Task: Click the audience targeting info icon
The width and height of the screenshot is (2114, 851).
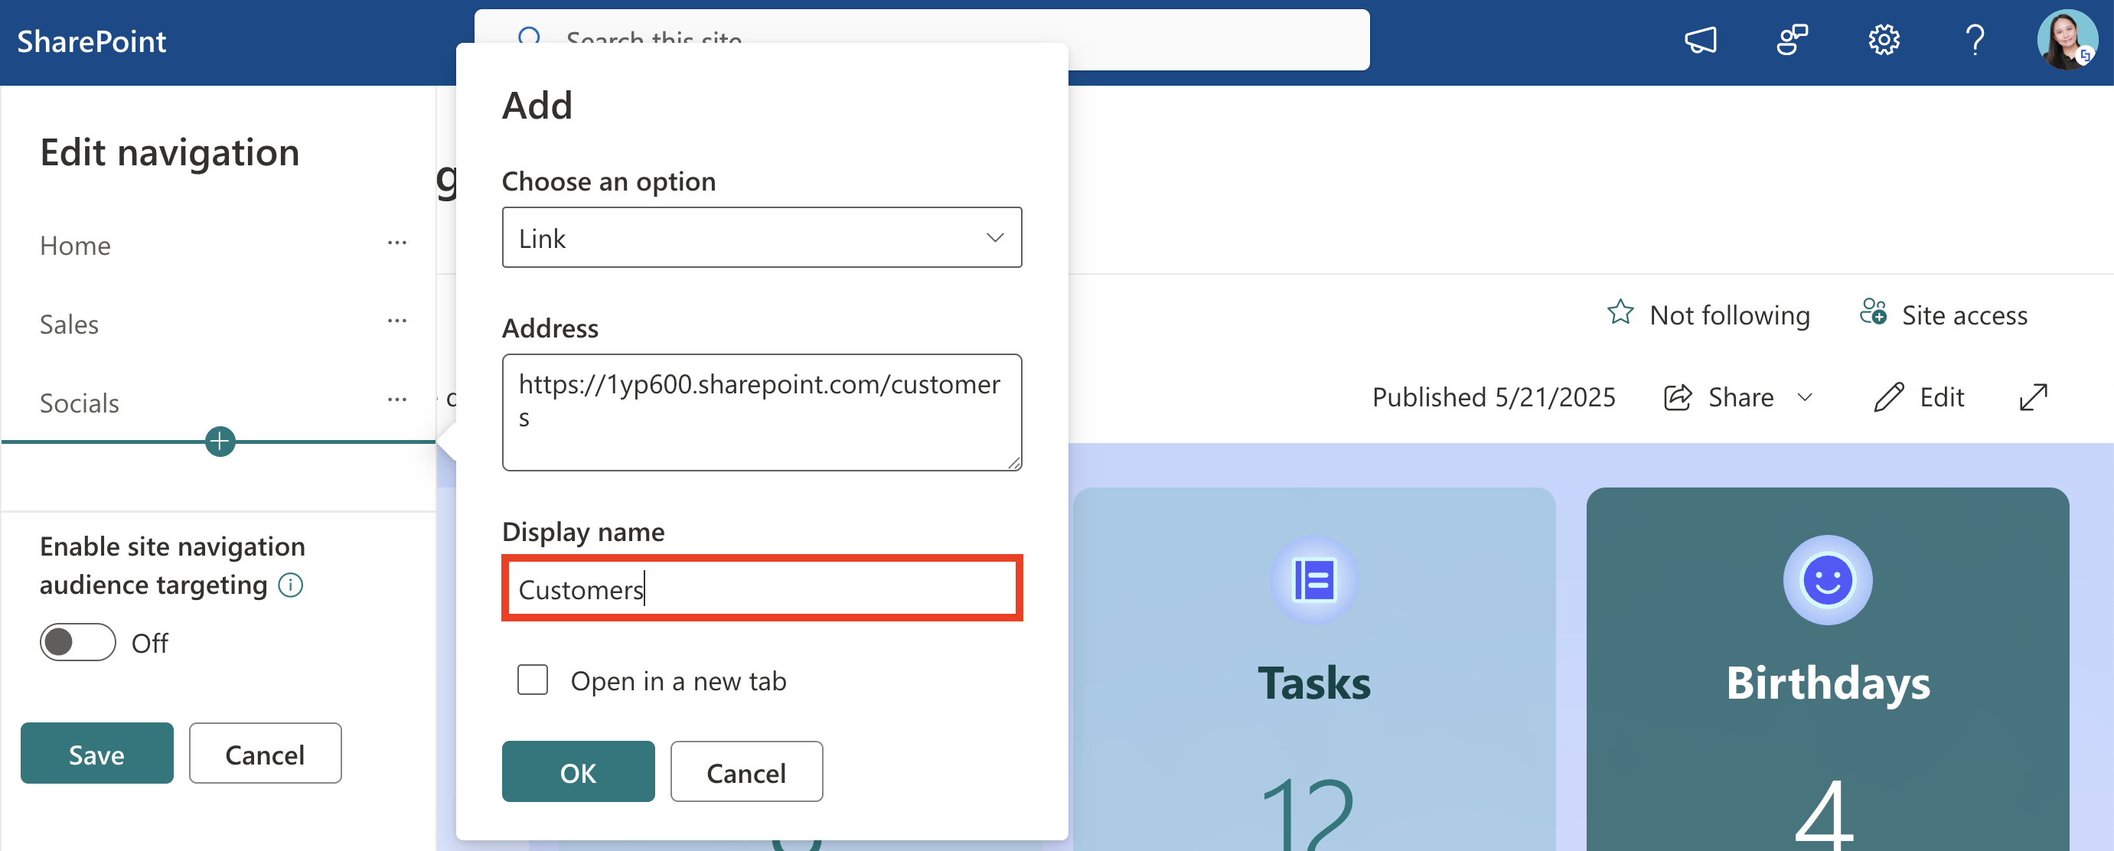Action: click(291, 585)
